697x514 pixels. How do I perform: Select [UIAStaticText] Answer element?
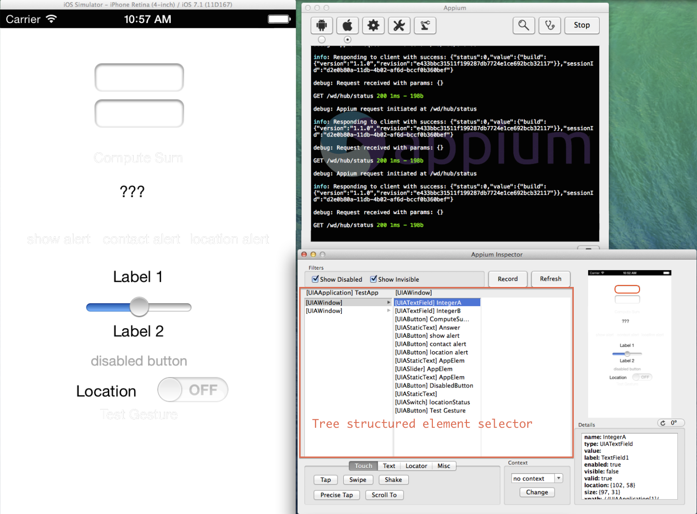click(x=437, y=327)
